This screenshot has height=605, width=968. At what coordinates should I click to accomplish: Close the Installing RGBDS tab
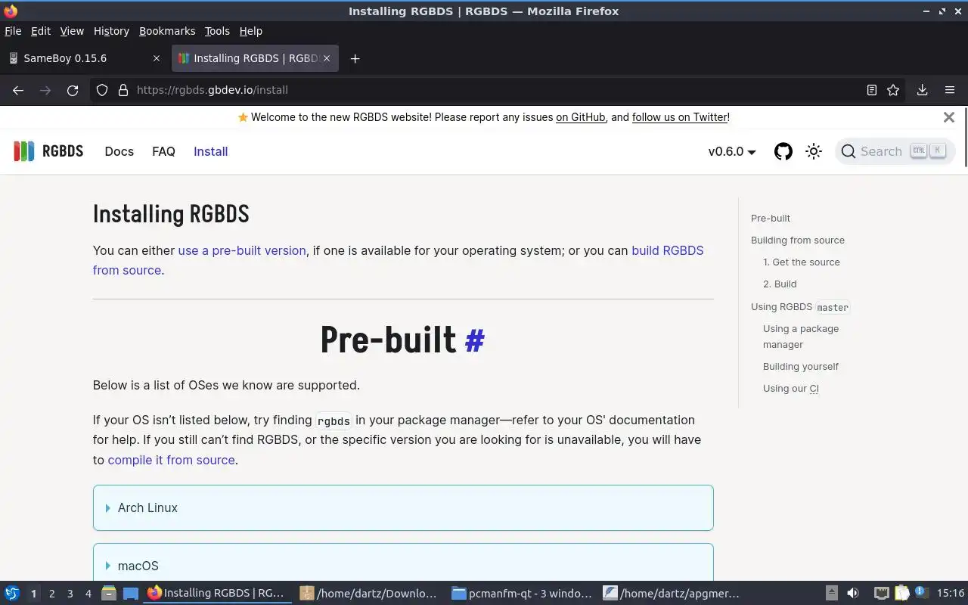tap(328, 58)
